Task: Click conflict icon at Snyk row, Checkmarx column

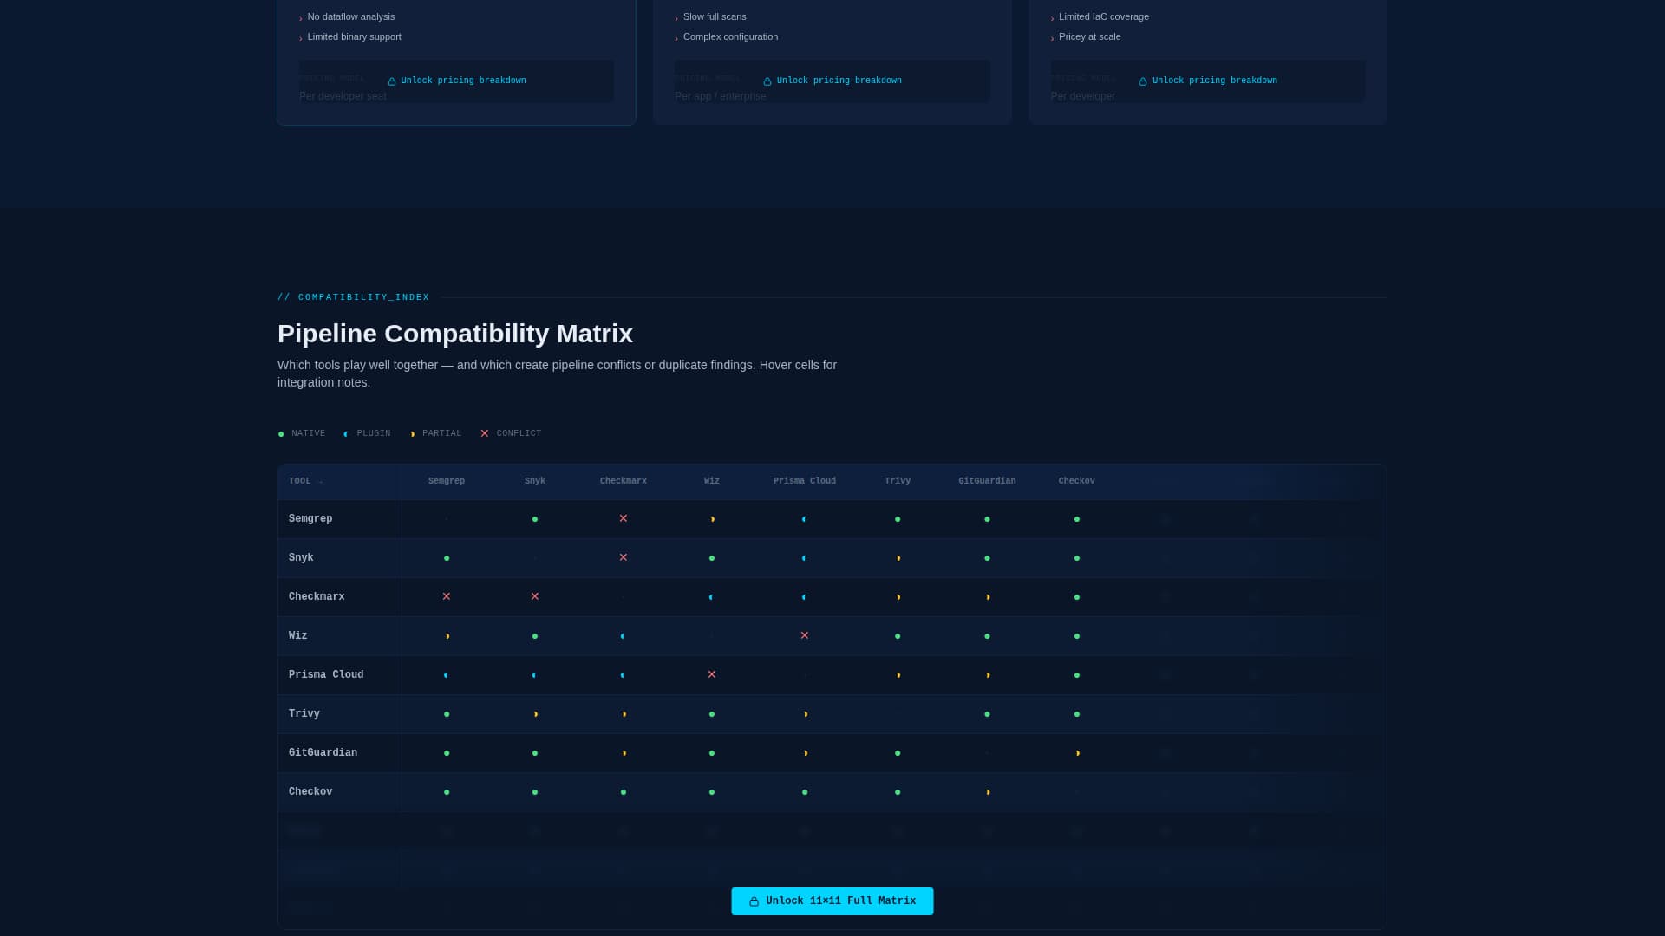Action: pyautogui.click(x=624, y=557)
